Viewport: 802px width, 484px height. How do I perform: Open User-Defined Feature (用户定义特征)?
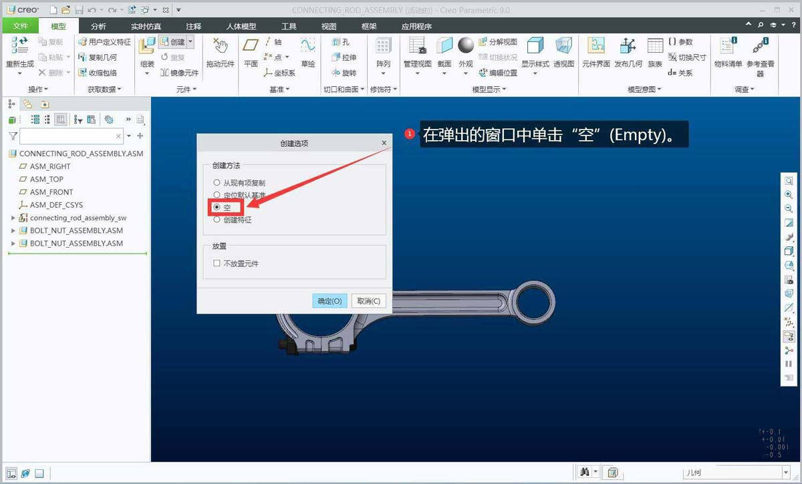(104, 42)
